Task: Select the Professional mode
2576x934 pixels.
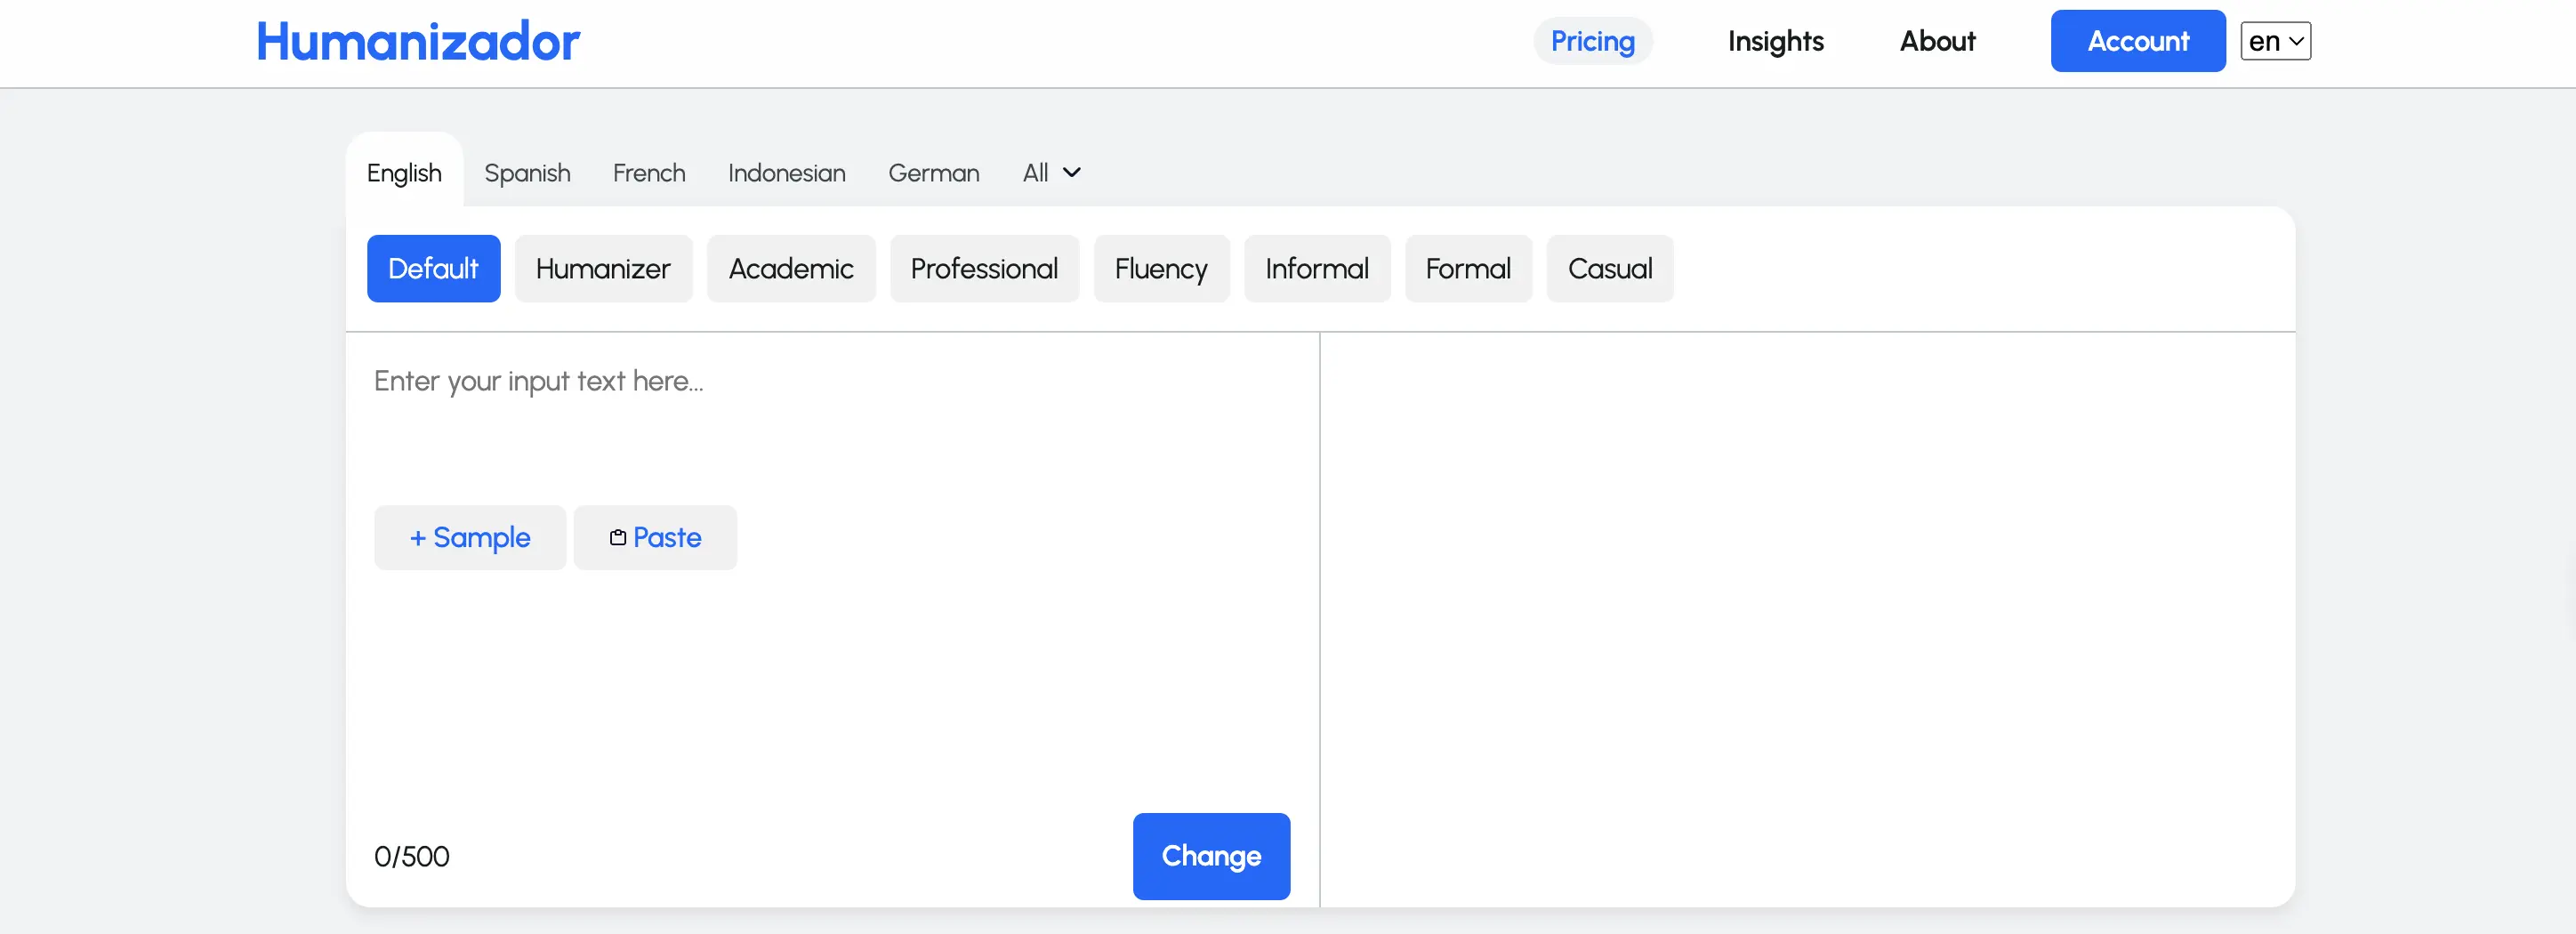Action: coord(984,269)
